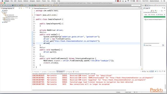Screen dimensions: 167x94
Task: Open the Window menu
Action: (x=53, y=1)
